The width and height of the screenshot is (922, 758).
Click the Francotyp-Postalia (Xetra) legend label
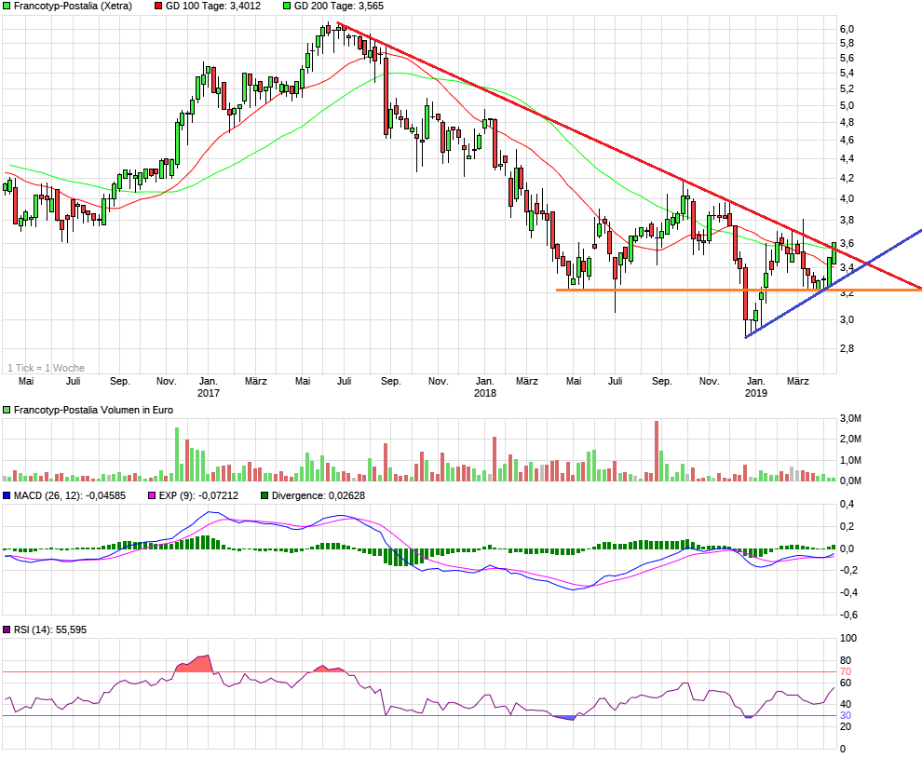coord(73,6)
